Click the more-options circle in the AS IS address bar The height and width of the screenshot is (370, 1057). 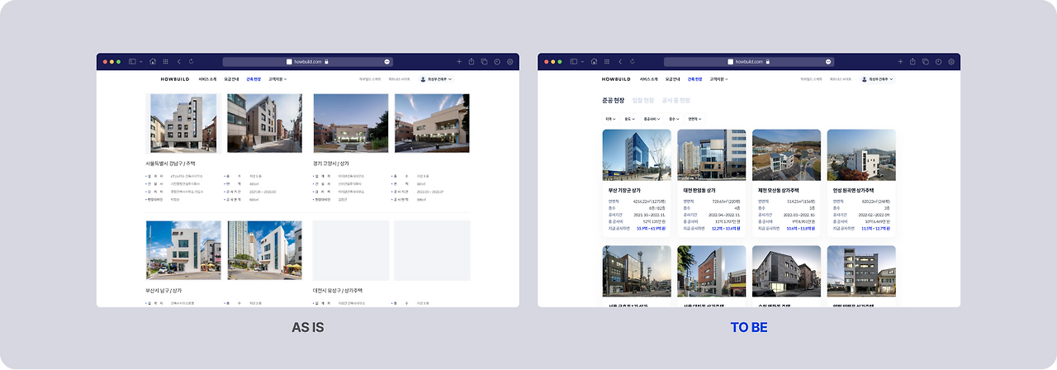click(x=387, y=62)
